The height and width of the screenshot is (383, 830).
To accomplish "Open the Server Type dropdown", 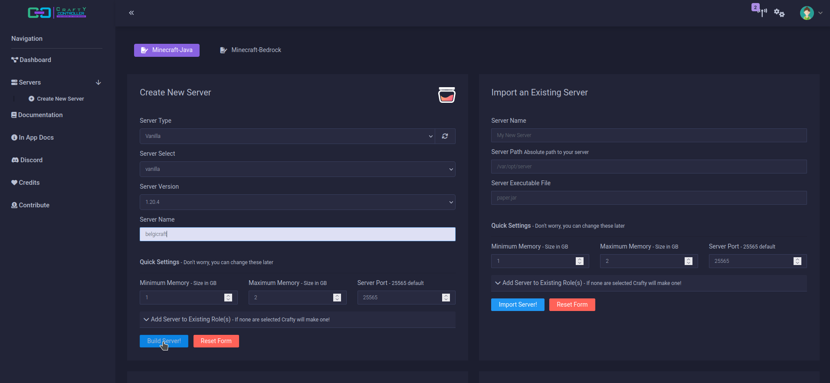I will (287, 136).
